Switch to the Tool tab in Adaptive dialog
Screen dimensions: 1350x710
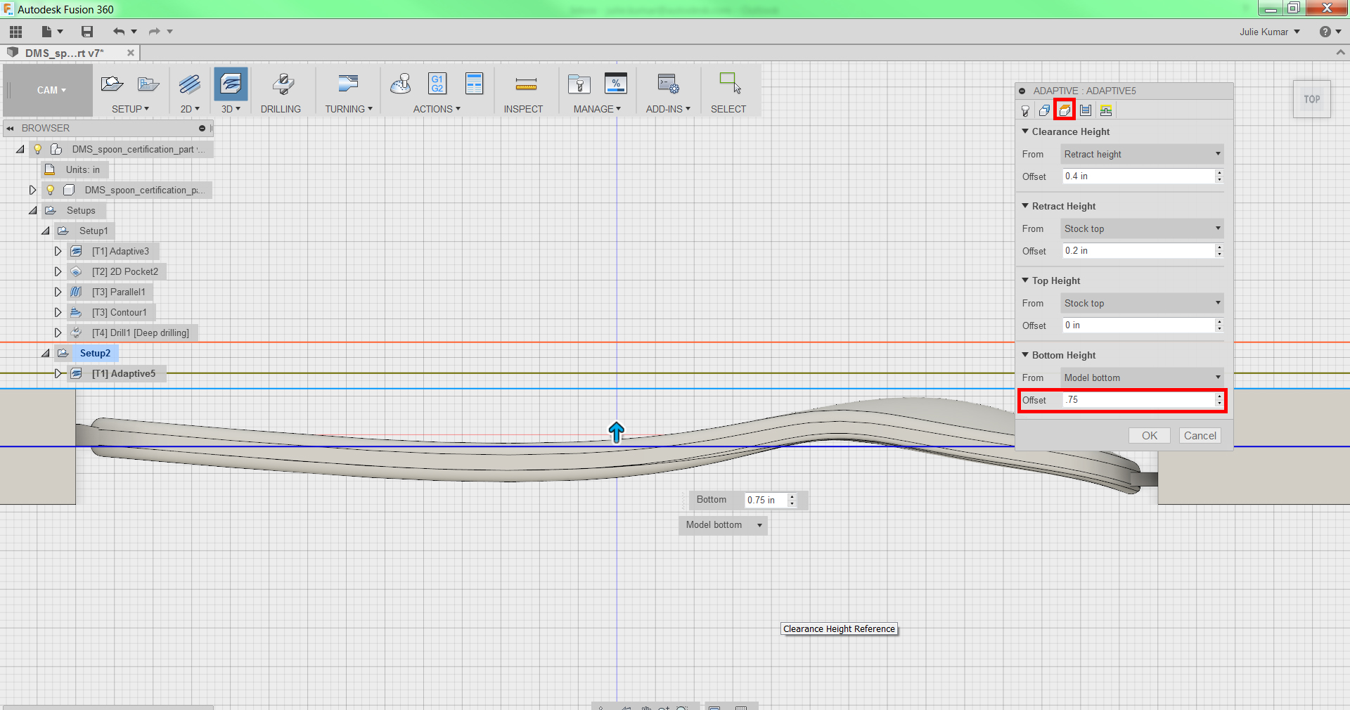click(x=1025, y=110)
